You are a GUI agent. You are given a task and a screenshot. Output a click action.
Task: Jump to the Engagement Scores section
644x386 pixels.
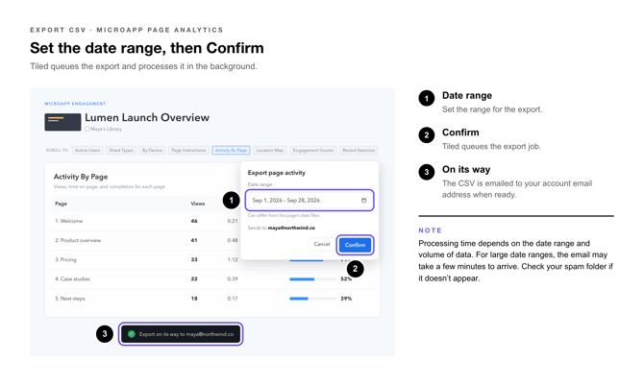pos(313,150)
